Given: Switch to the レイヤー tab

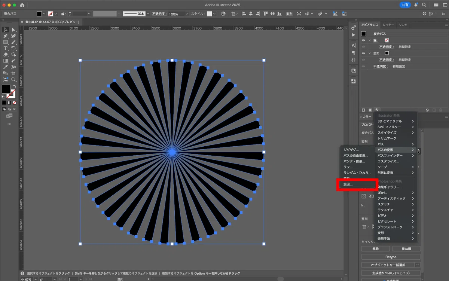Looking at the screenshot, I should [x=388, y=25].
